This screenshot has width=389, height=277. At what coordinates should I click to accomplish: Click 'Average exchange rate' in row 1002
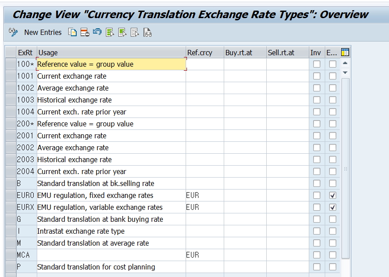(x=73, y=88)
